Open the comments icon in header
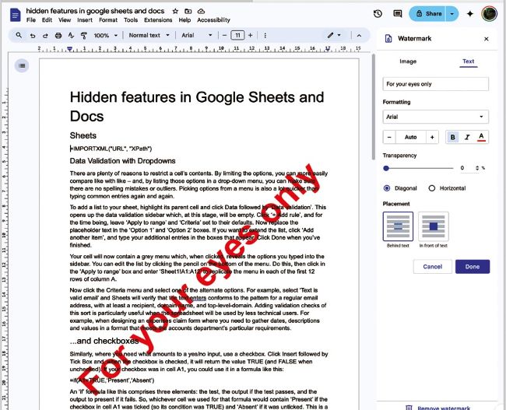The height and width of the screenshot is (410, 506). [399, 13]
